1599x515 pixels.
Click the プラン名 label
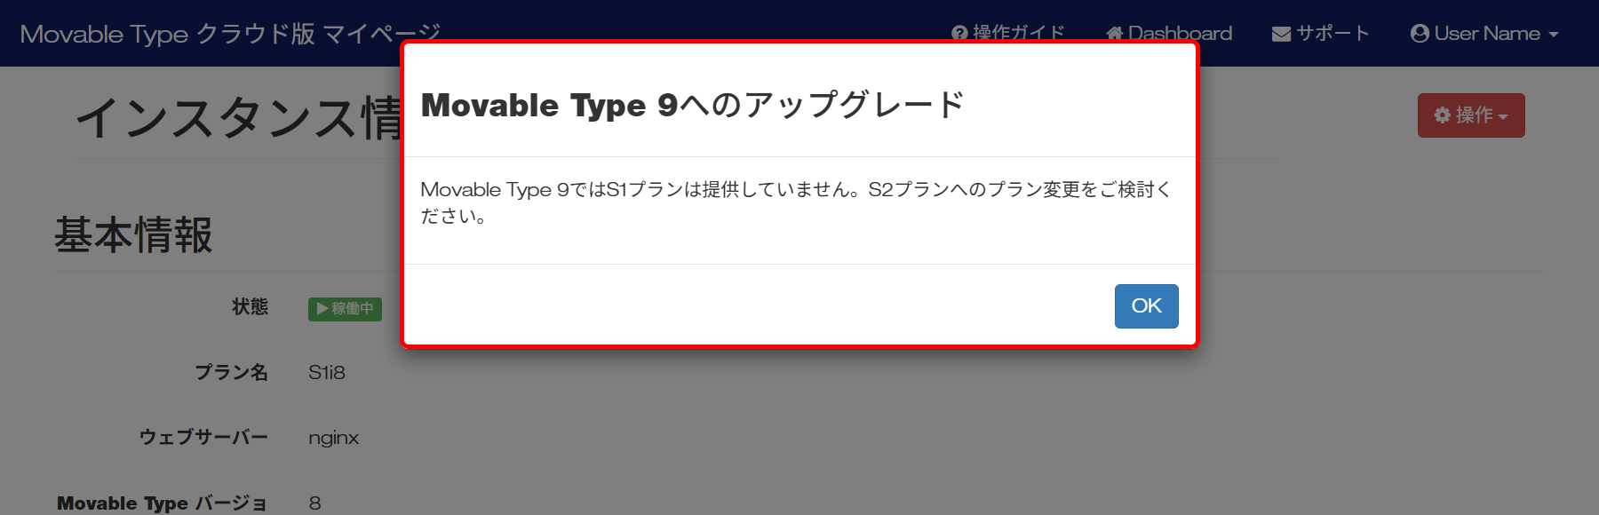(231, 373)
